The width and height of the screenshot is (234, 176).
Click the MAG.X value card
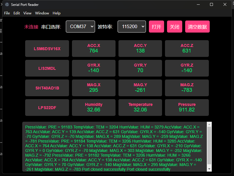(x=94, y=88)
